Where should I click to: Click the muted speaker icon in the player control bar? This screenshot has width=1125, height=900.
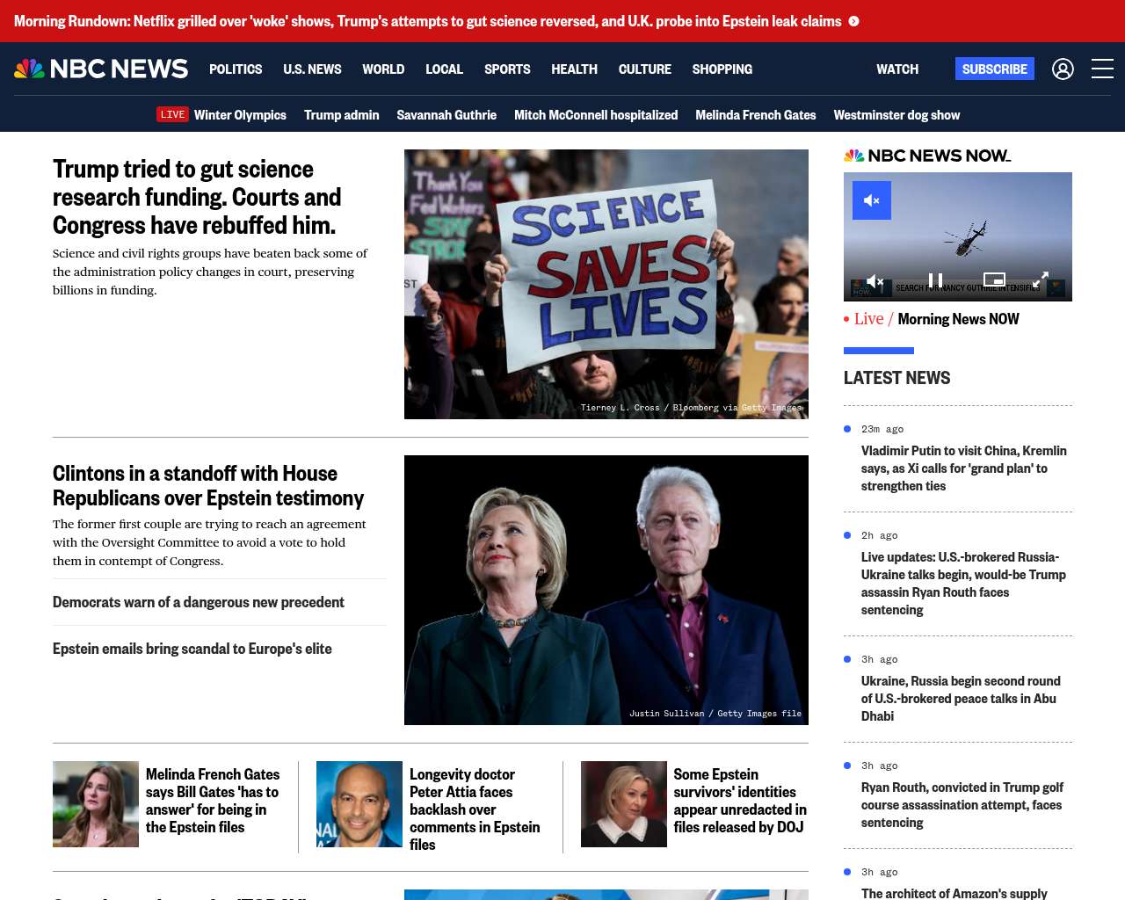pos(875,281)
